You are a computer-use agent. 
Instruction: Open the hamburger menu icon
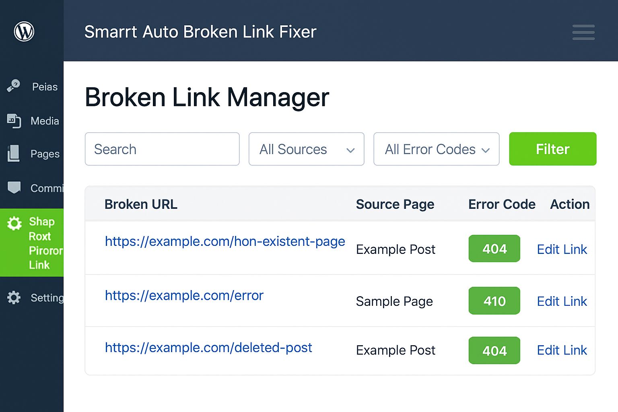[x=583, y=32]
